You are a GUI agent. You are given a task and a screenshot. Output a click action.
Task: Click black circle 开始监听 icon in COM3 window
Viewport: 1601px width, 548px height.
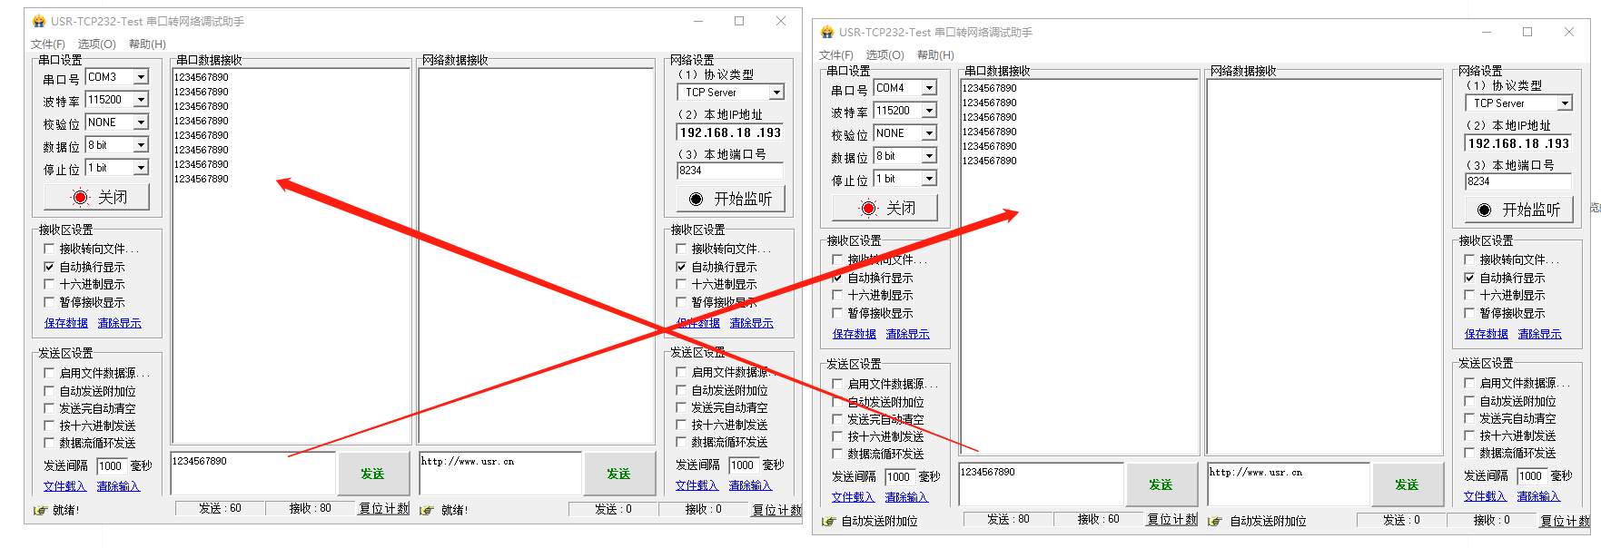pyautogui.click(x=697, y=199)
